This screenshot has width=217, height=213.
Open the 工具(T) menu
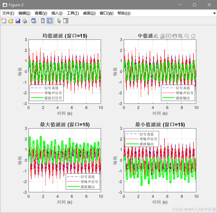click(x=73, y=13)
